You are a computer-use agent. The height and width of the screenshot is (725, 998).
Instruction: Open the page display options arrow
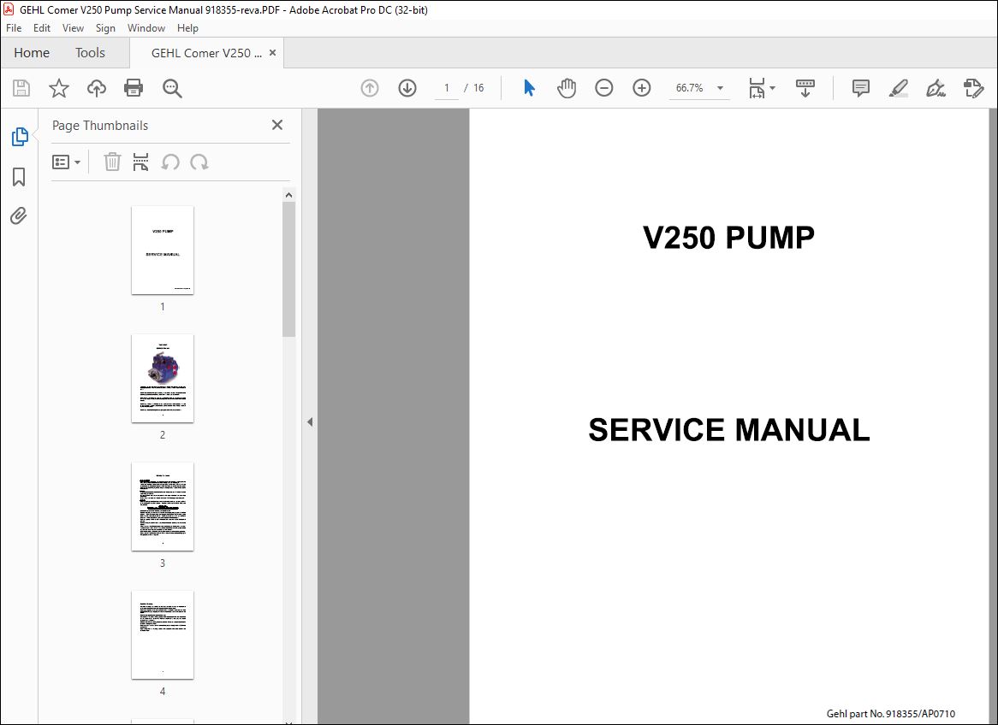tap(773, 88)
